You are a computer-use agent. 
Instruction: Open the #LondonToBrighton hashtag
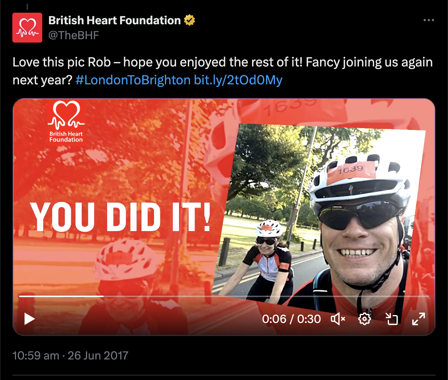[x=133, y=80]
